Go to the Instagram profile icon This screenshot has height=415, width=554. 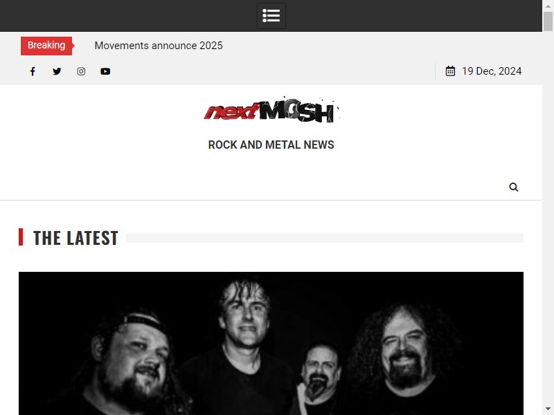(81, 71)
